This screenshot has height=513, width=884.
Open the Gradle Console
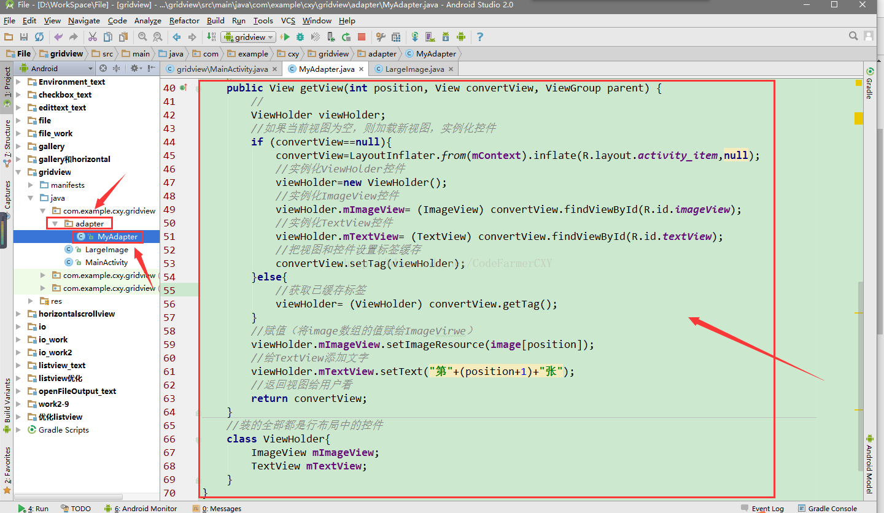pyautogui.click(x=828, y=508)
